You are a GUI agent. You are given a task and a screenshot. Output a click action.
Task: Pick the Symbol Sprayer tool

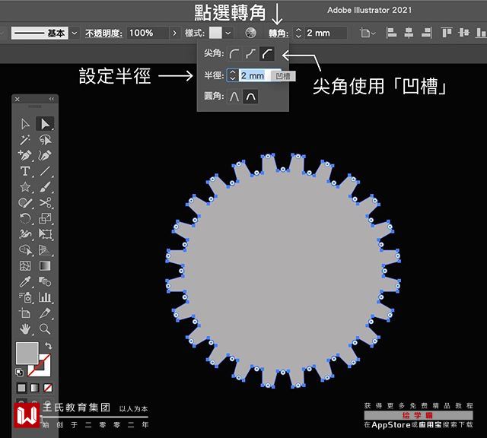click(25, 297)
